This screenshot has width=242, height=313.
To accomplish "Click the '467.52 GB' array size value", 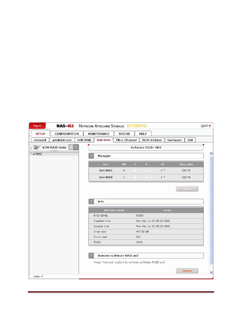I will 142,232.
